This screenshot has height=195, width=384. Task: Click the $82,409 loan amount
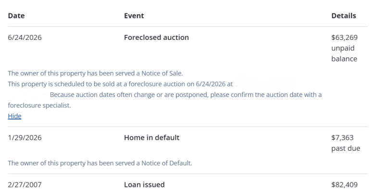(344, 184)
